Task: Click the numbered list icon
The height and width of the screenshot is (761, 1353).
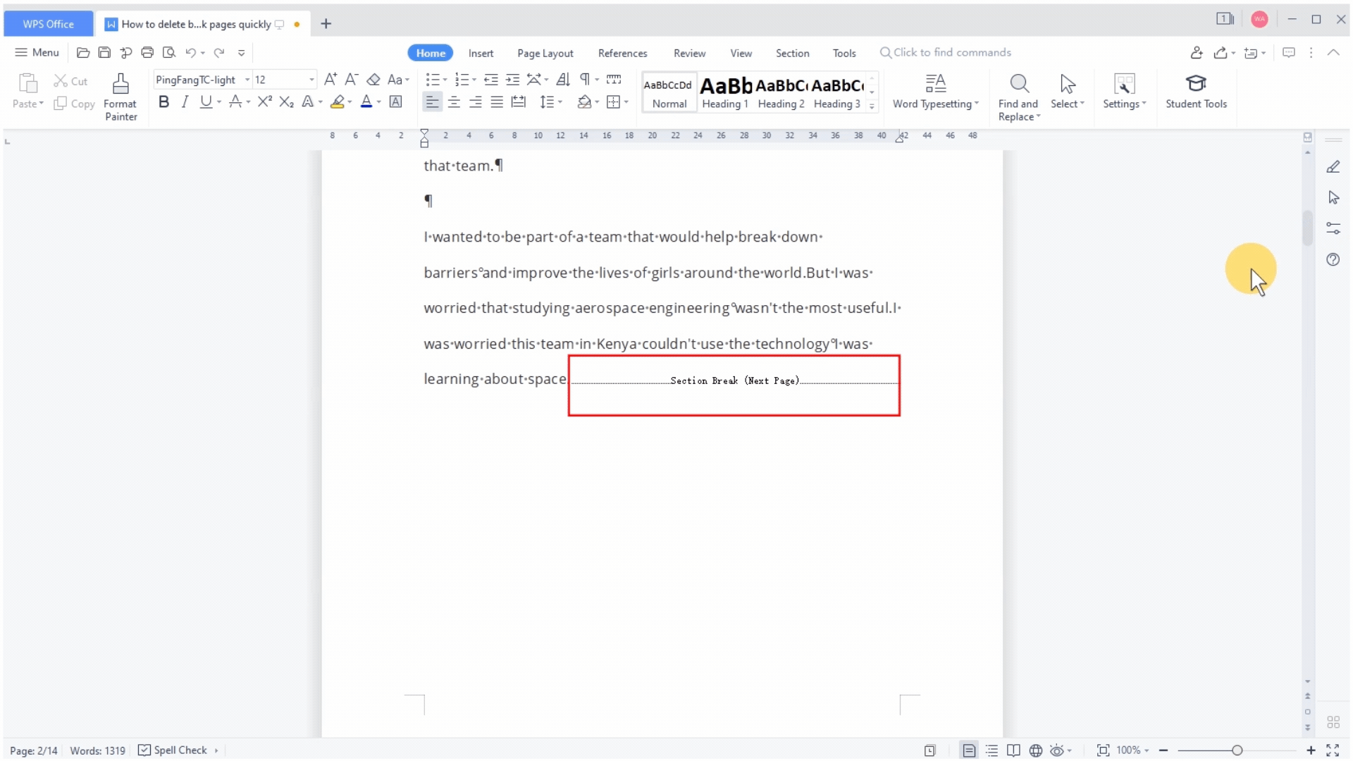Action: point(462,80)
